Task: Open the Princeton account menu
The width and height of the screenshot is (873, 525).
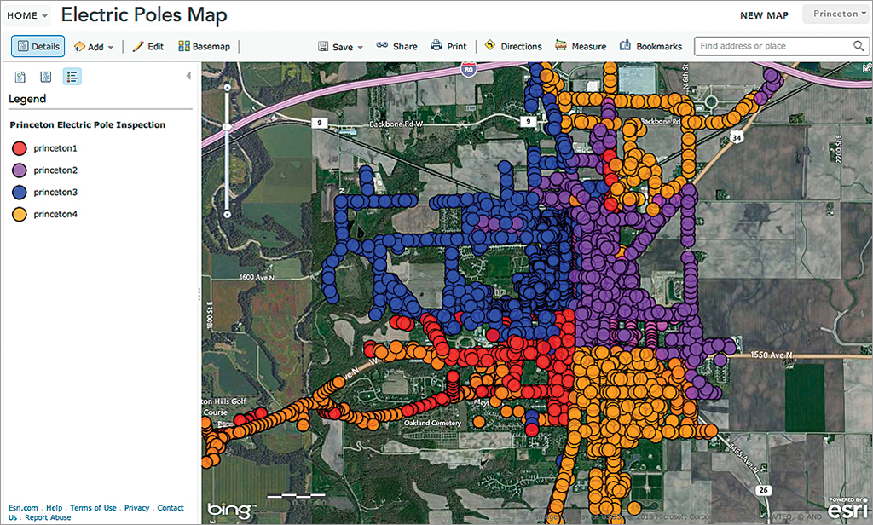Action: [x=836, y=14]
